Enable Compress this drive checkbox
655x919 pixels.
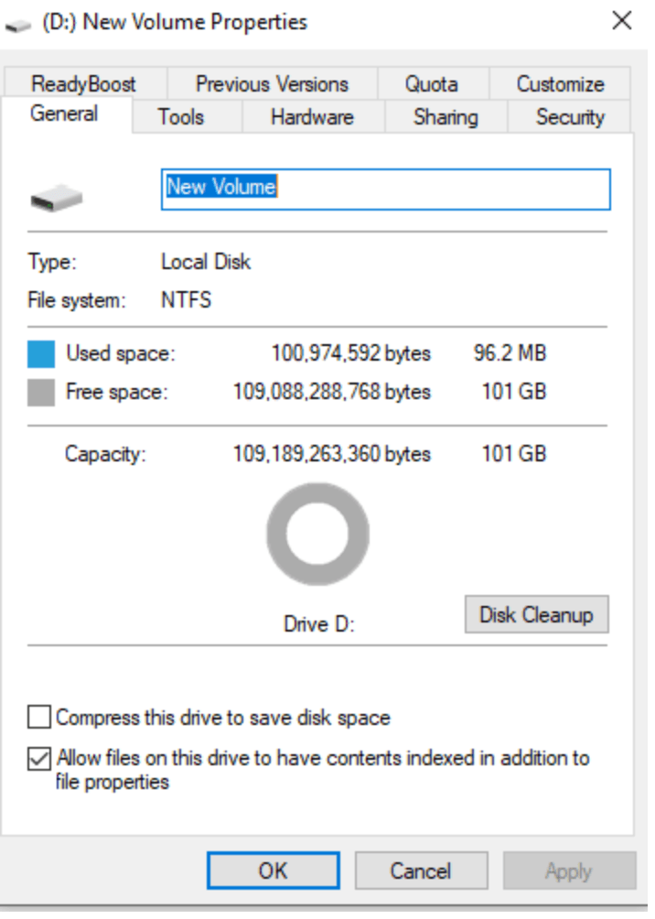coord(39,718)
